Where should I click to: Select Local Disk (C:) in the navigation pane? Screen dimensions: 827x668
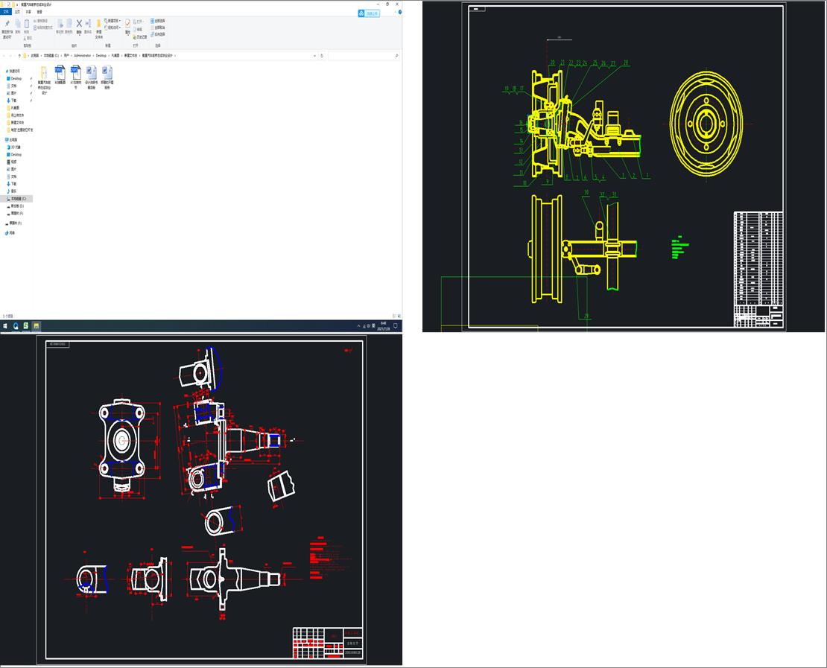(x=16, y=199)
